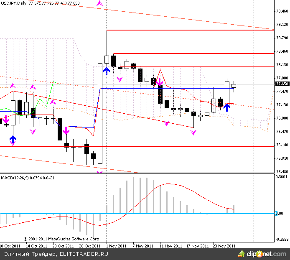The width and height of the screenshot is (290, 260).
Task: Click the 1 Nov 2011 date label
Action: pyautogui.click(x=116, y=246)
